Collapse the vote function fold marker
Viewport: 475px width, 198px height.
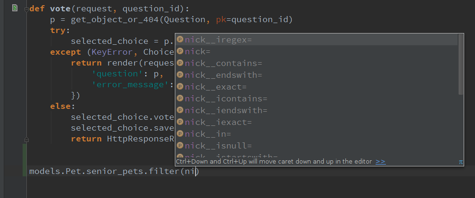(x=27, y=9)
